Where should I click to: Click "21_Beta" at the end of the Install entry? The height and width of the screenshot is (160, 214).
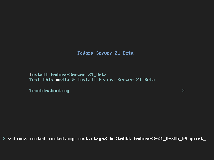click(97, 74)
